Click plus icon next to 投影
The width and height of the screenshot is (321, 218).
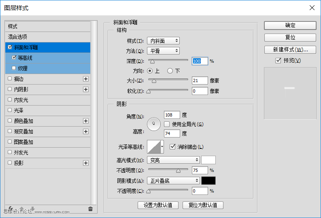point(85,163)
